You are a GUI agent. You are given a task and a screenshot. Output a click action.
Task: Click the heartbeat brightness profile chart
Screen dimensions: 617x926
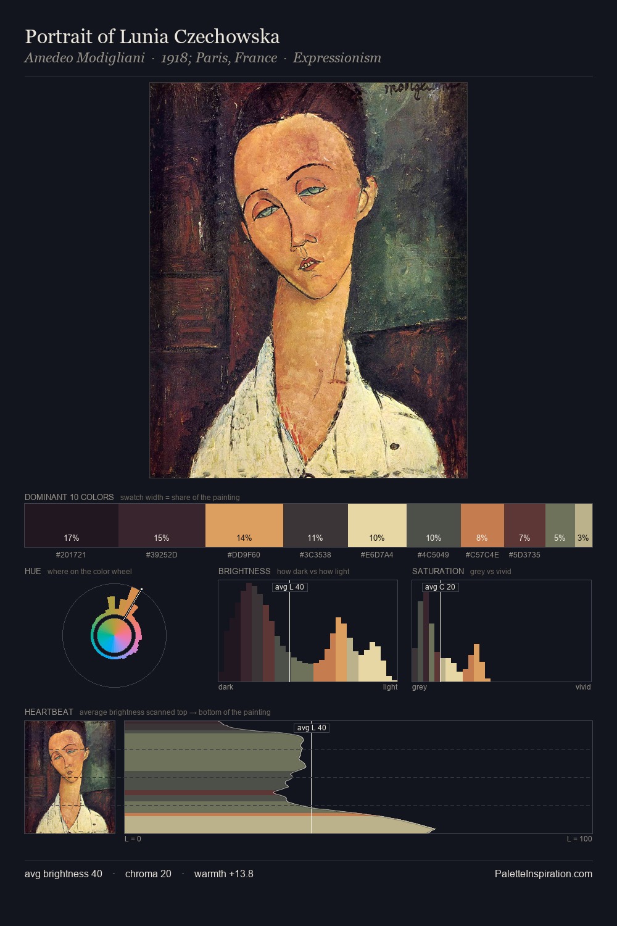(x=358, y=777)
